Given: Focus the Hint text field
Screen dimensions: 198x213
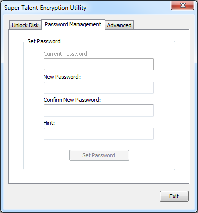Looking at the screenshot, I should pyautogui.click(x=99, y=134).
